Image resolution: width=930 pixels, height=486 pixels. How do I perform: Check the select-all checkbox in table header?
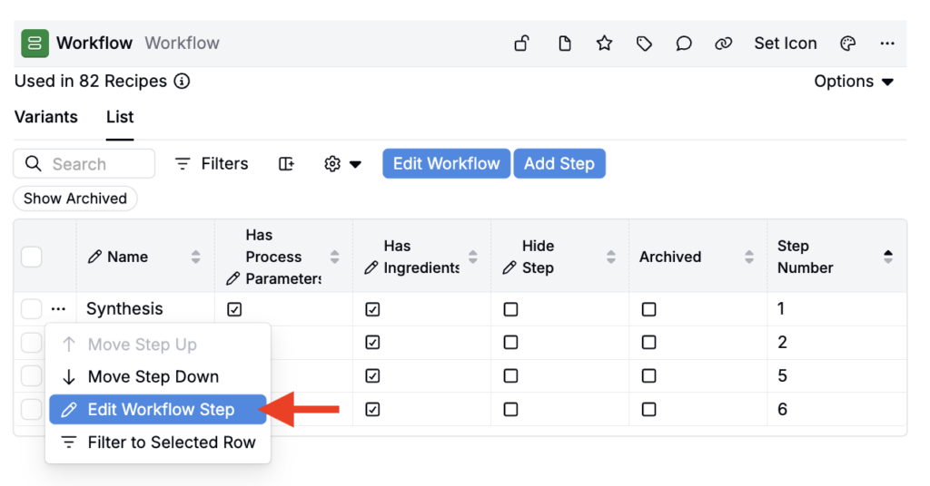(x=32, y=257)
